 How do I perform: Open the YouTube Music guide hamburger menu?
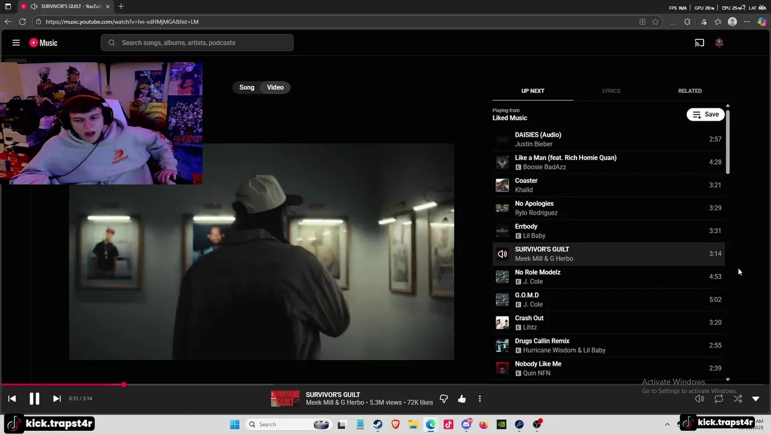16,43
